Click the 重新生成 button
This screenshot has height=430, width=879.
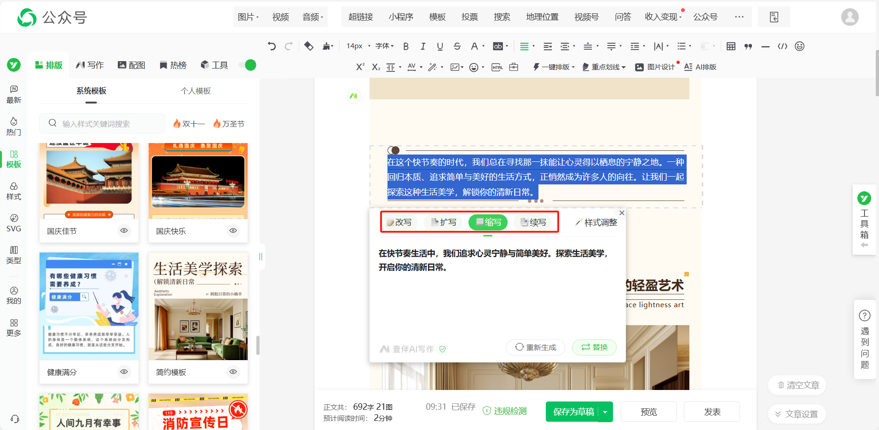[536, 347]
